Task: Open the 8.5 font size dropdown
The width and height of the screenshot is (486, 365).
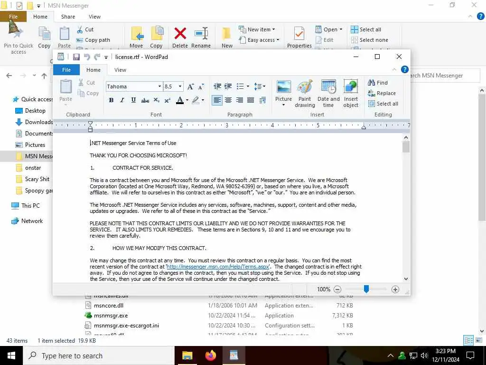Action: (x=180, y=86)
